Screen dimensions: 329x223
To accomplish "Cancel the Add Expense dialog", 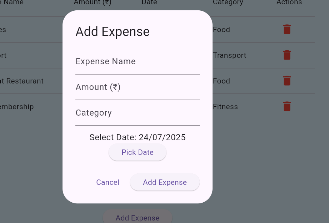I will tap(108, 182).
